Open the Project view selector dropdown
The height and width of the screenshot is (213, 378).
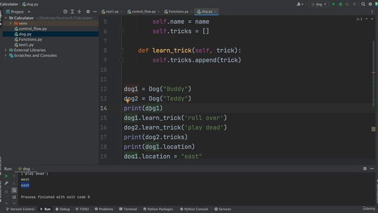point(18,12)
